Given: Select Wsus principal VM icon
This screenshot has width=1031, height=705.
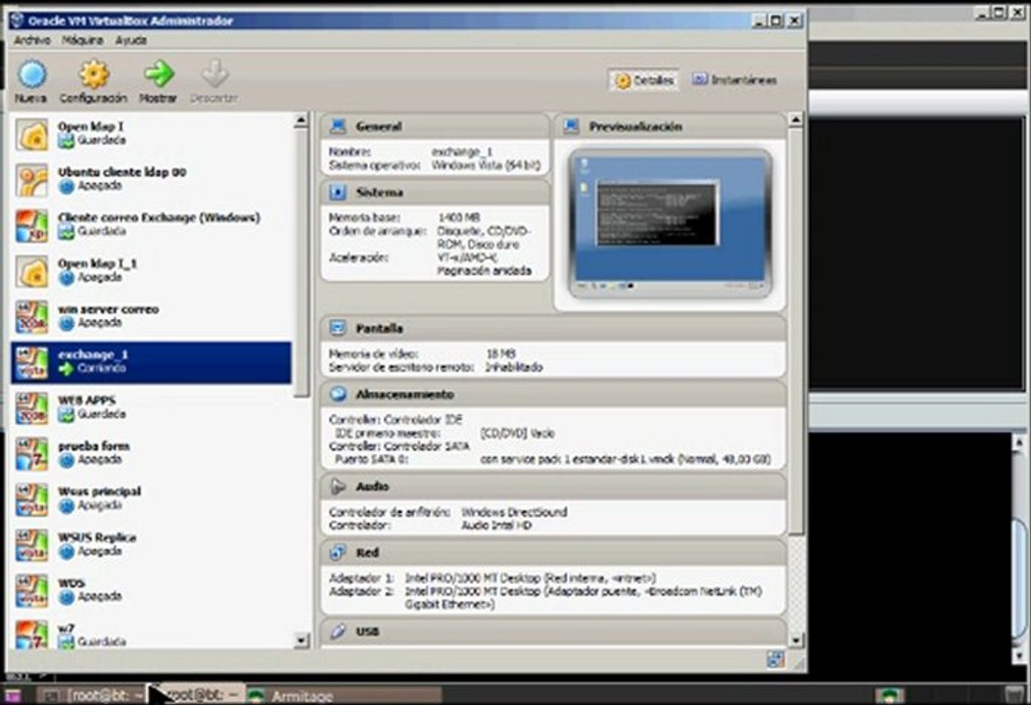Looking at the screenshot, I should (x=31, y=499).
